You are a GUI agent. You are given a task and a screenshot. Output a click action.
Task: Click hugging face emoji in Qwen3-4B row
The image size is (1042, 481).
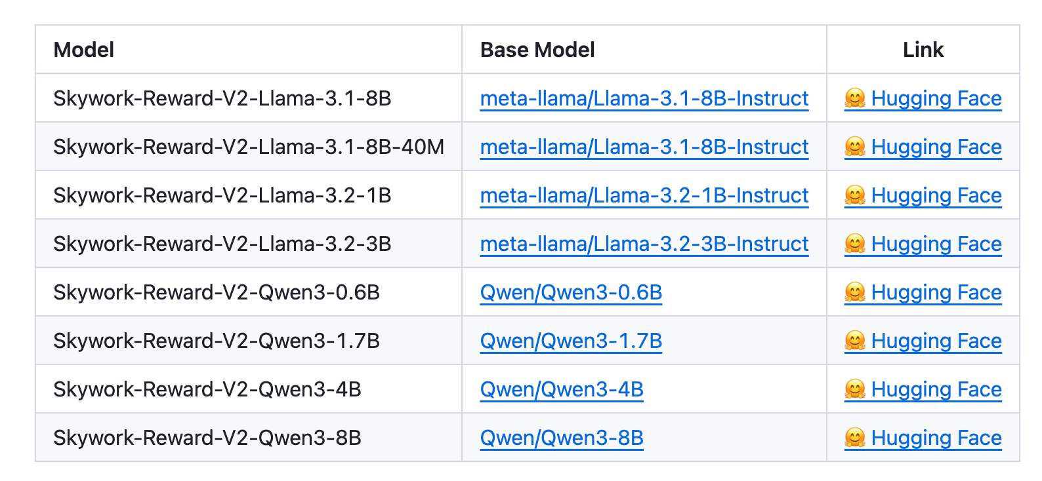[855, 389]
